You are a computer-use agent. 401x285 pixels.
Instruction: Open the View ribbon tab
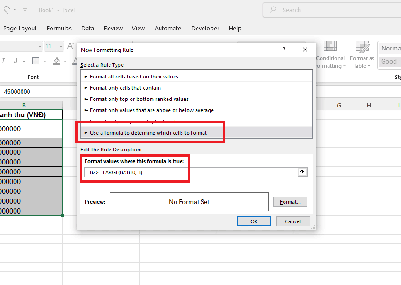click(139, 28)
